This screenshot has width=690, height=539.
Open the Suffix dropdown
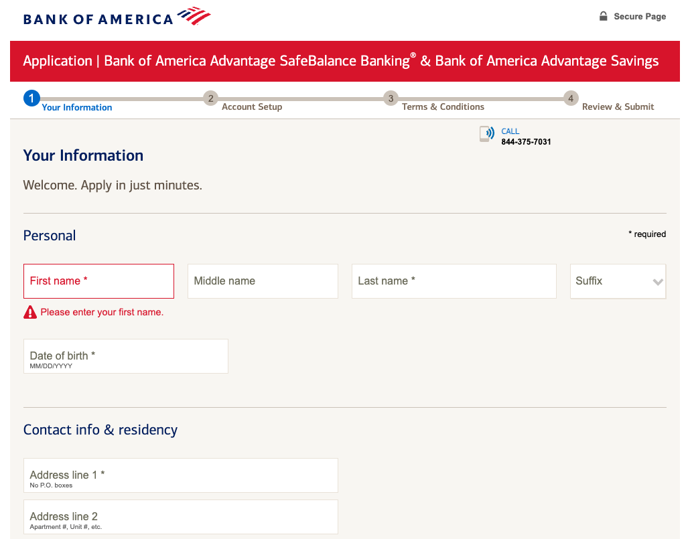click(x=618, y=281)
